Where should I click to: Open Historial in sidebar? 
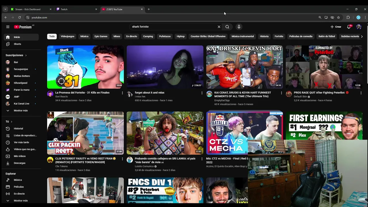click(21, 129)
